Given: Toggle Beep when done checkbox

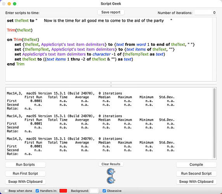Looking at the screenshot, I should coord(6,191).
